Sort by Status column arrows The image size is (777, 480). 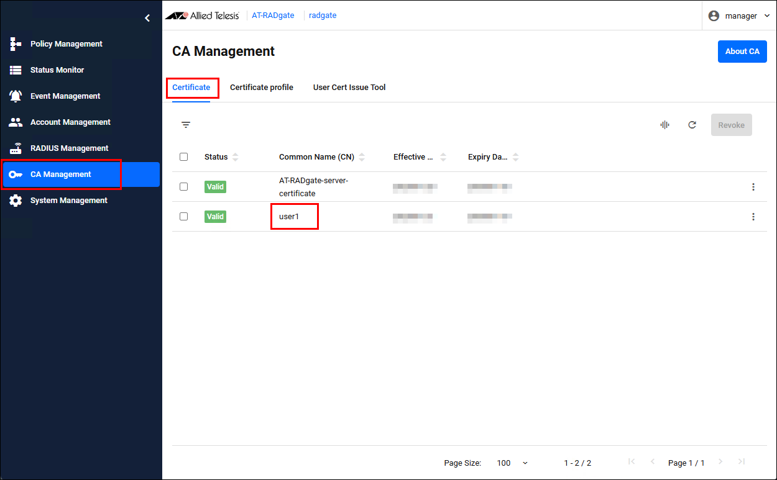tap(235, 157)
